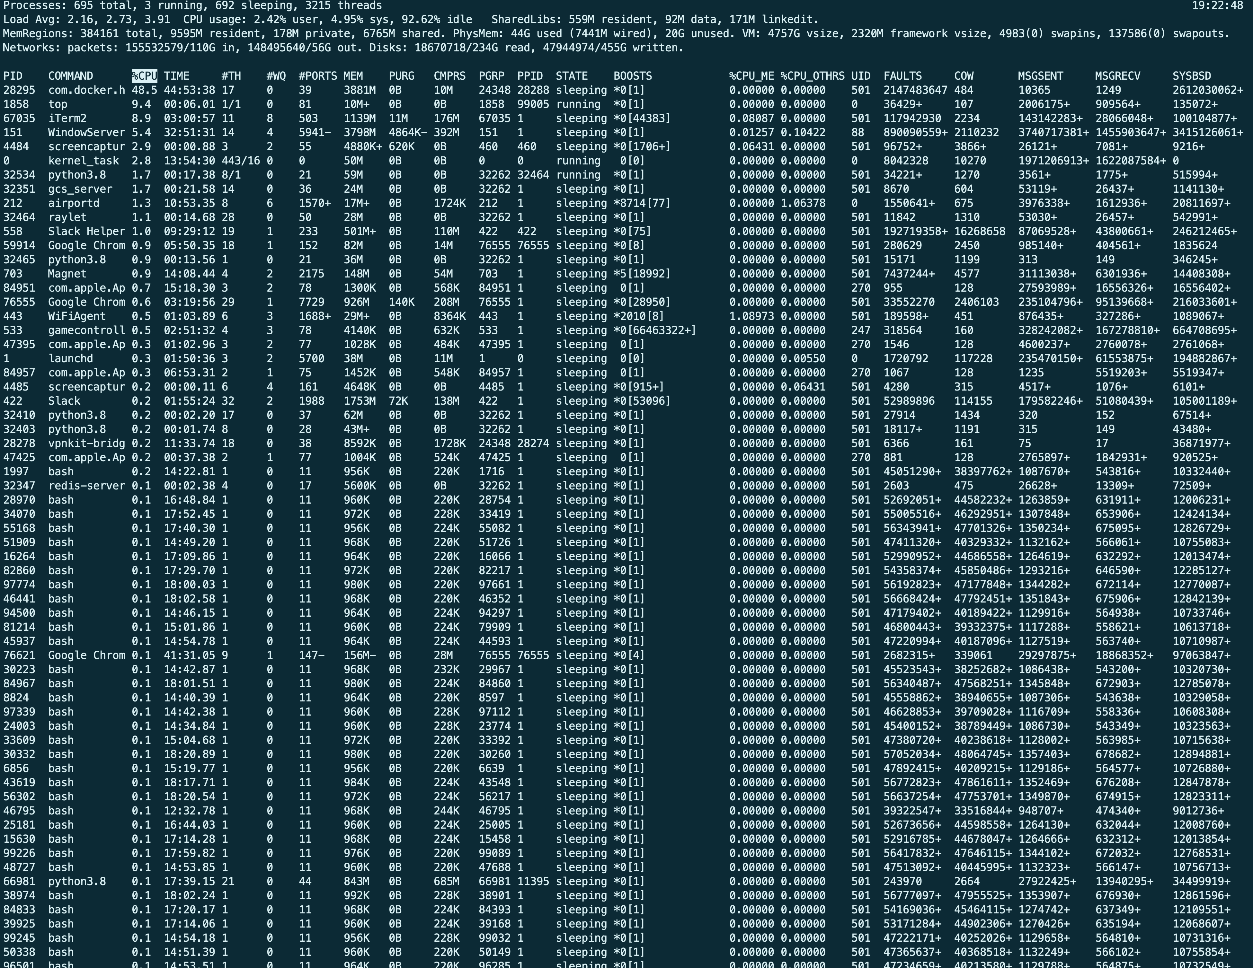Click the redis-server process name
The height and width of the screenshot is (968, 1253).
(x=87, y=486)
